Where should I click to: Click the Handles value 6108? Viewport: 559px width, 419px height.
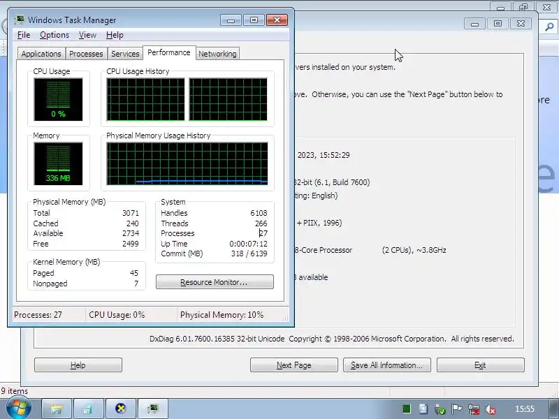pos(259,213)
